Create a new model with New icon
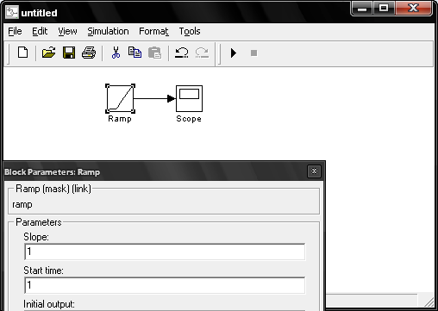 [23, 53]
